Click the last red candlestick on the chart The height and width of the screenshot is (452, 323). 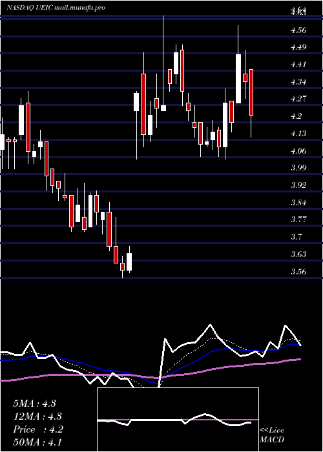click(251, 92)
